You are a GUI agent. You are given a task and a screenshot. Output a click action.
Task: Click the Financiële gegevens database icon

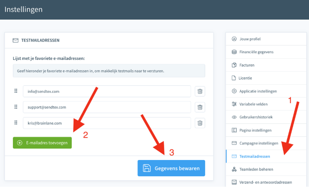click(x=234, y=52)
